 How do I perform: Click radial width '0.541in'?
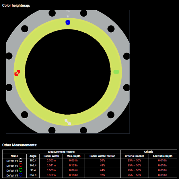pyautogui.click(x=51, y=165)
